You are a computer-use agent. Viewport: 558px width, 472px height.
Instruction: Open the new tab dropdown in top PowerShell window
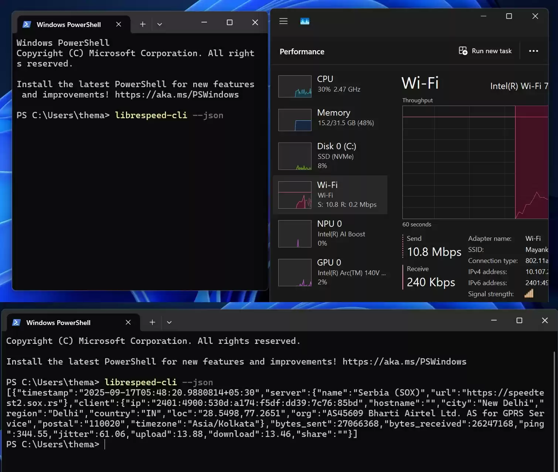tap(160, 24)
